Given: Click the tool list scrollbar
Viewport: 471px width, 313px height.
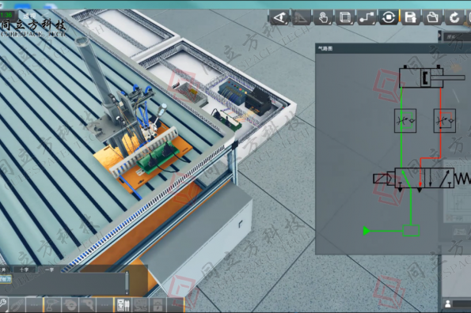Looking at the screenshot, I should click(x=127, y=283).
